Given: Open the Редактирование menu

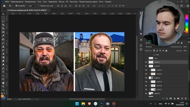Looking at the screenshot, I should coord(17,2).
